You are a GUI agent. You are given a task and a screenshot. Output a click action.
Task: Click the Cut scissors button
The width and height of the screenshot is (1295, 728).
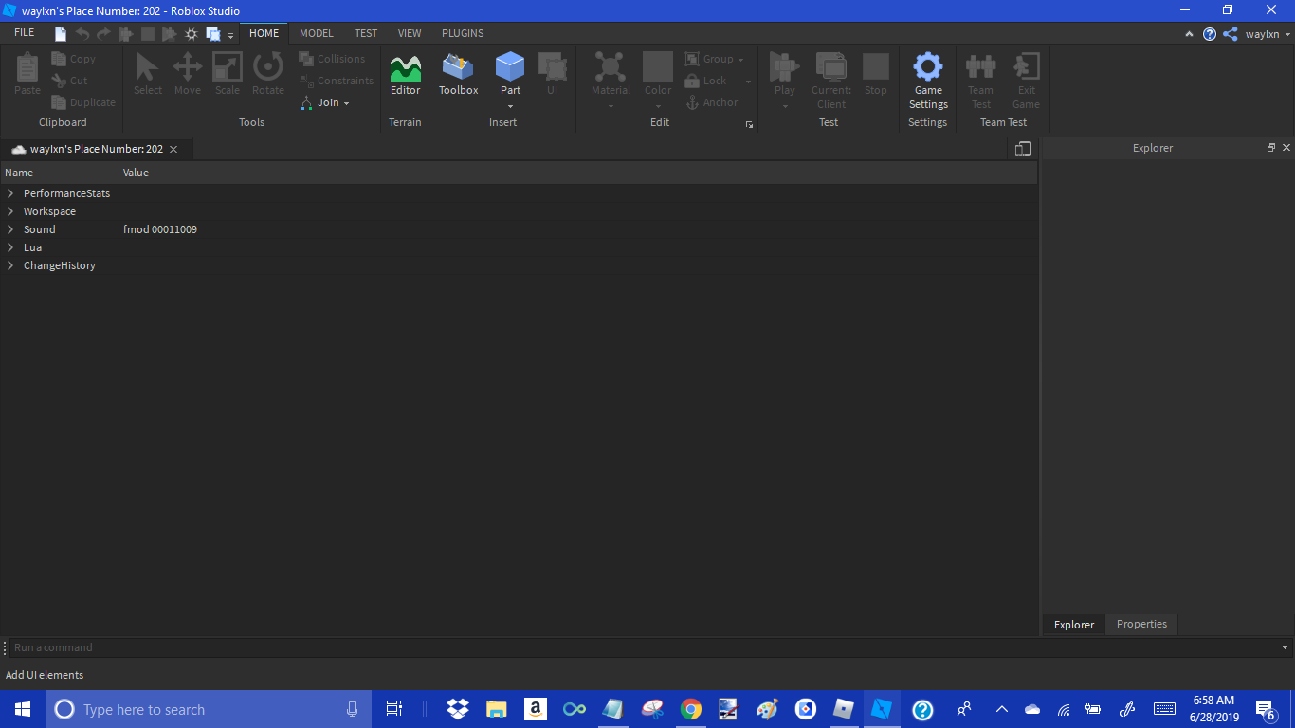pos(70,81)
